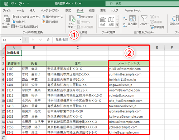Image resolution: width=179 pixels, height=140 pixels.
Task: Open the Name Box dropdown arrow
Action: (20, 40)
